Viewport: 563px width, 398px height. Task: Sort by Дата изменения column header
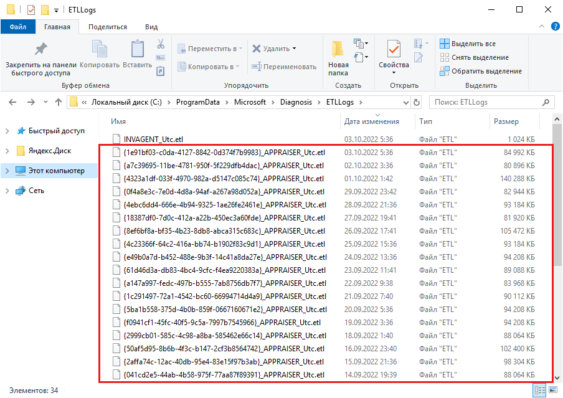(x=372, y=121)
